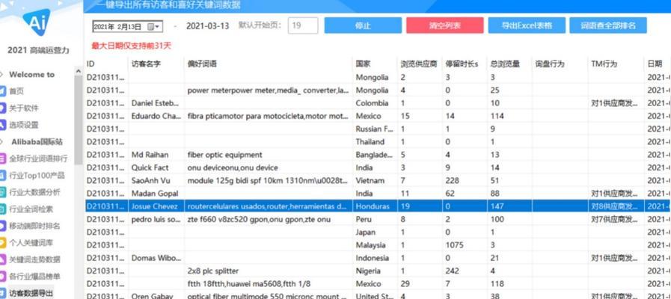Click the keyword cell fiber optic equipment
The width and height of the screenshot is (671, 299).
pyautogui.click(x=224, y=155)
